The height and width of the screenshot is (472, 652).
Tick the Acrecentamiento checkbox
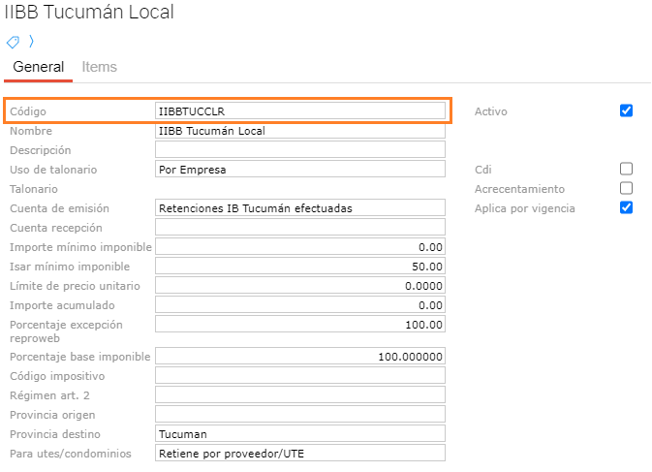(x=626, y=188)
